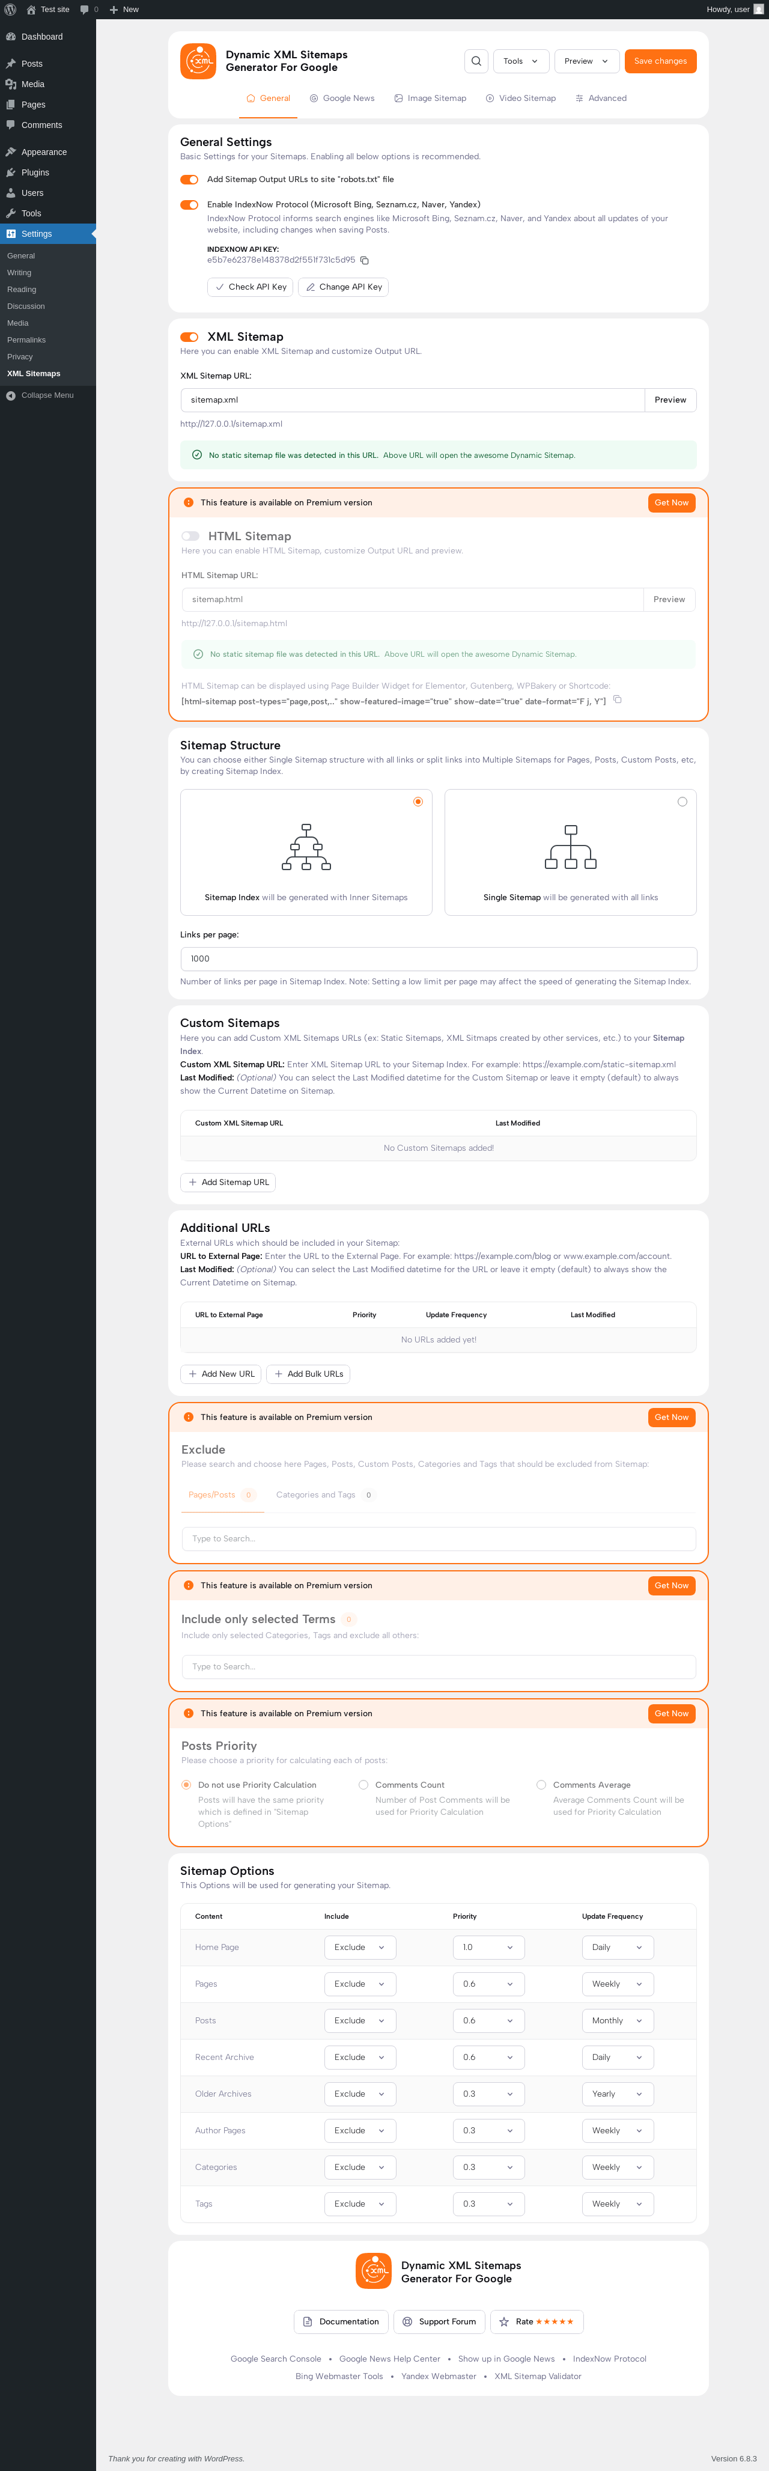769x2471 pixels.
Task: Select the Single Sitemap radio button
Action: (x=682, y=802)
